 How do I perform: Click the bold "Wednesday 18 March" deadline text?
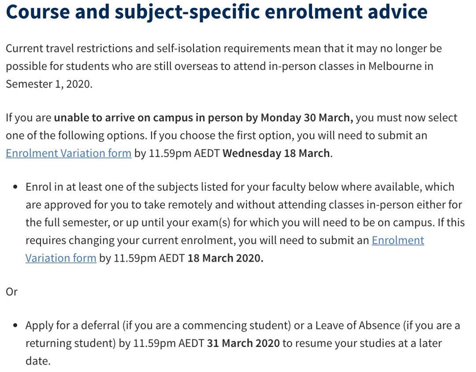(276, 153)
